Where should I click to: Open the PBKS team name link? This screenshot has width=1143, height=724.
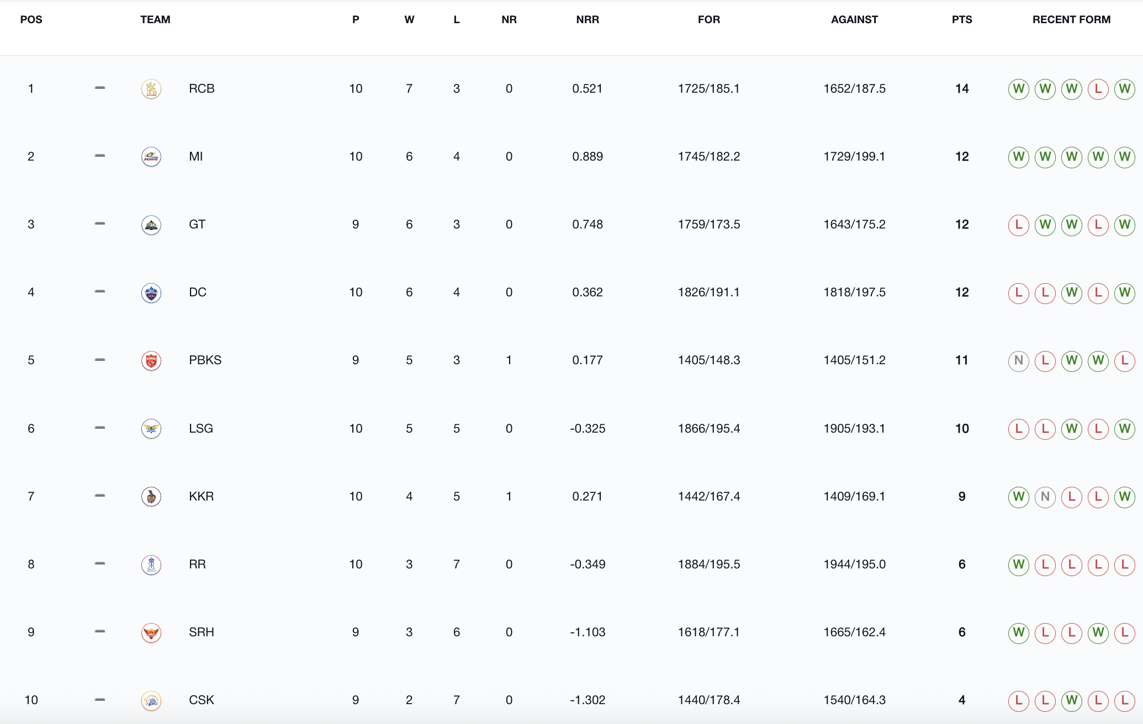pos(205,360)
